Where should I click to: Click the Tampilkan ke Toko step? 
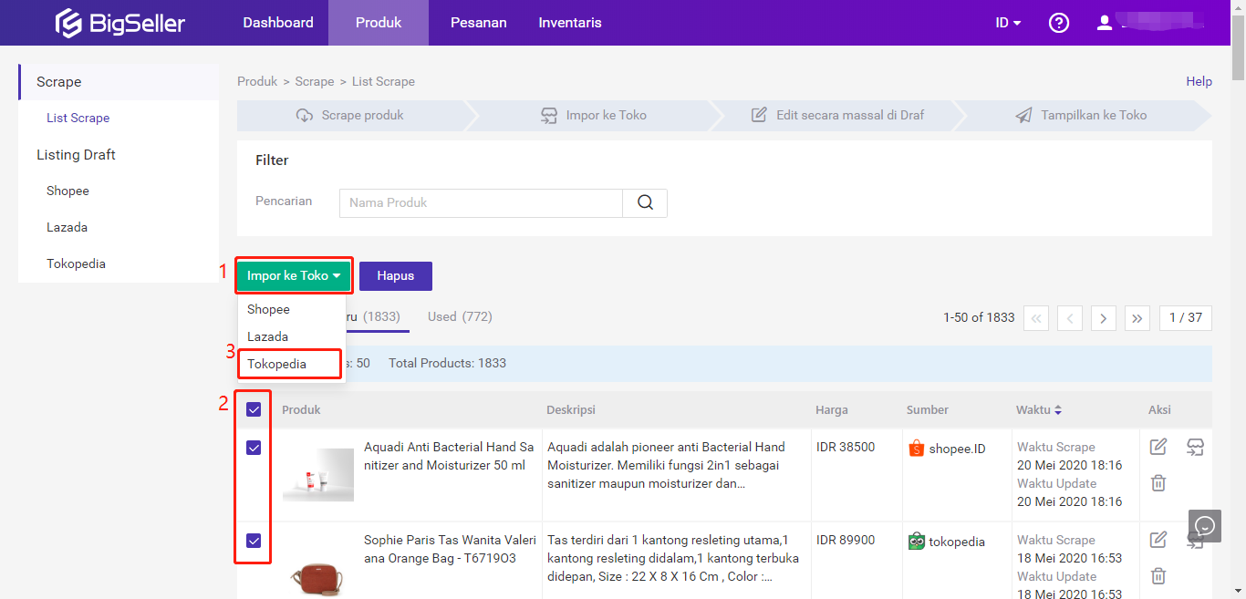pos(1082,116)
